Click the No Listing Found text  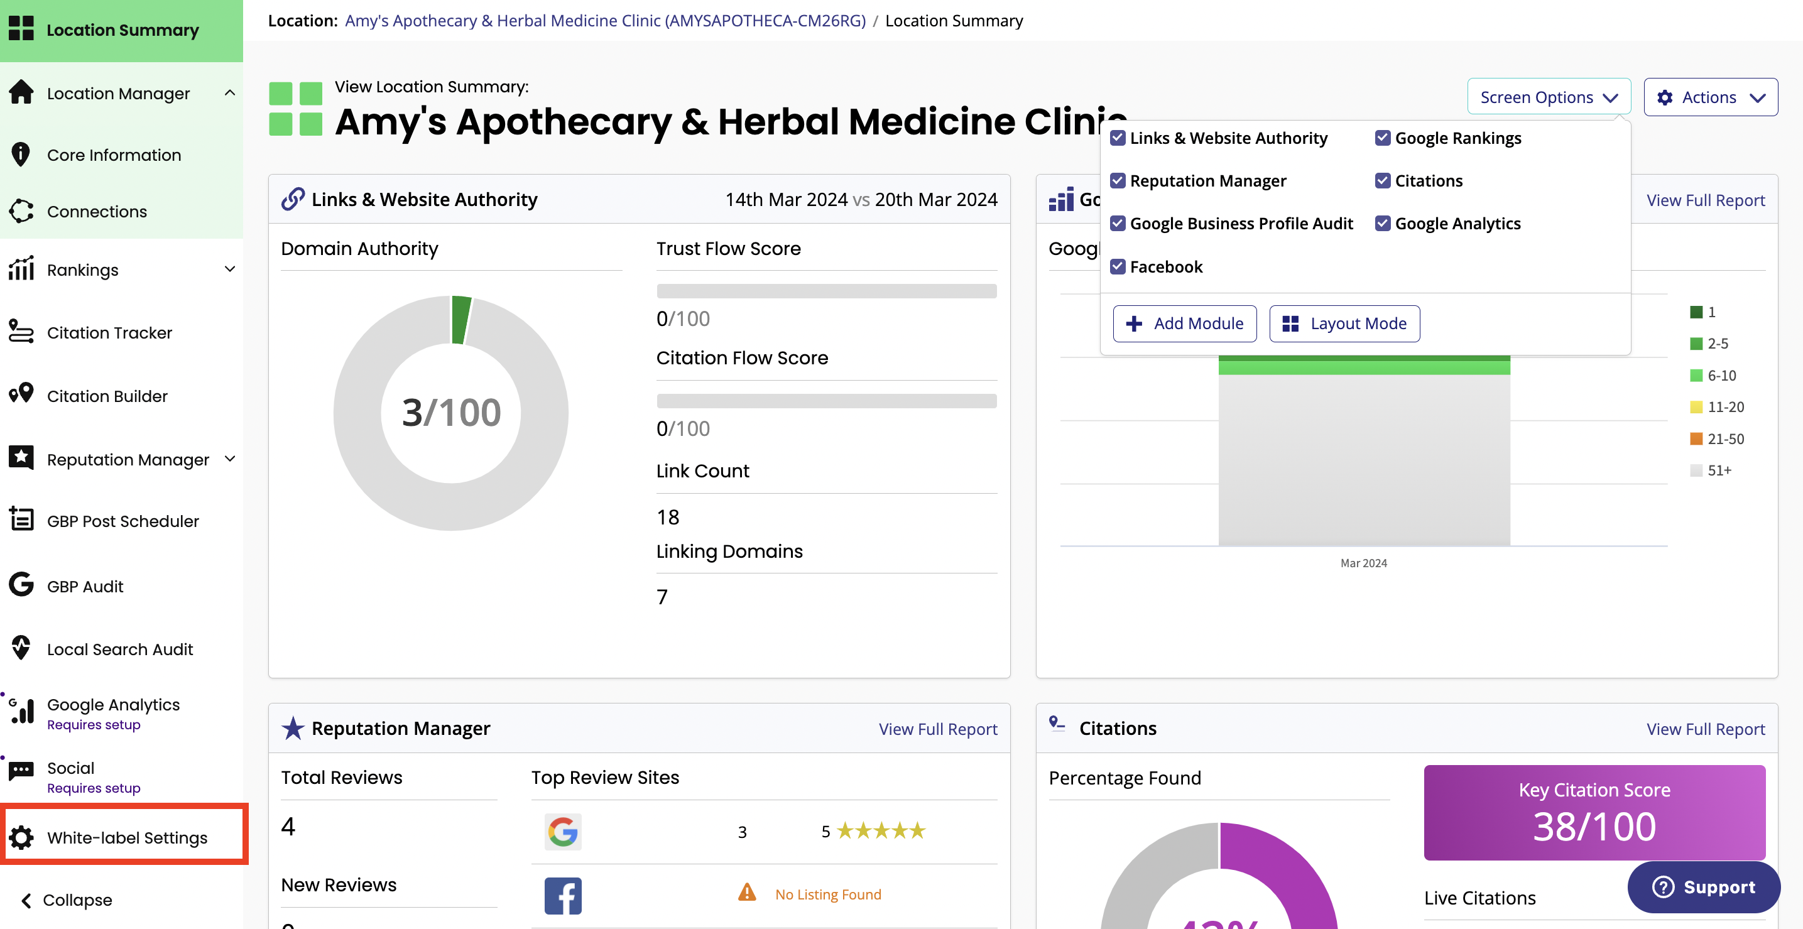828,894
